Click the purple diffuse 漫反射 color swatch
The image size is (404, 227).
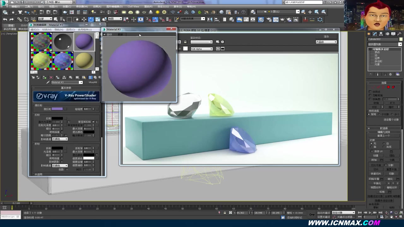click(57, 109)
